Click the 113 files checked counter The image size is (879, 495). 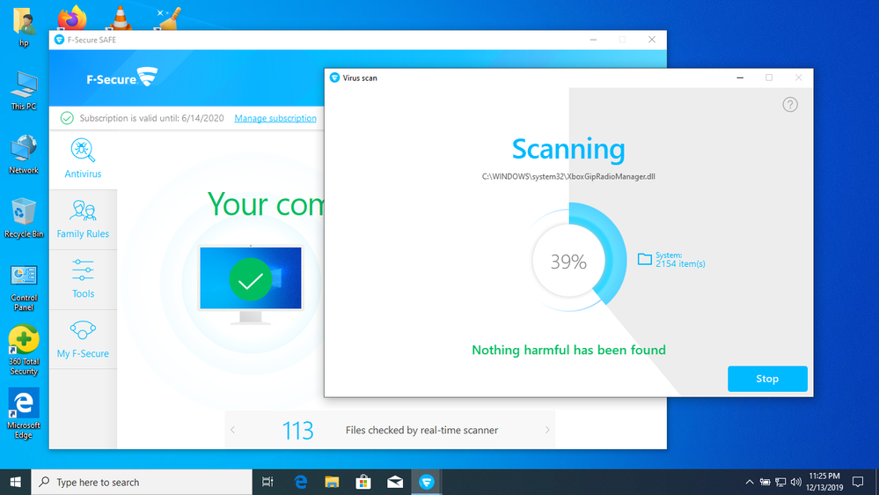297,431
